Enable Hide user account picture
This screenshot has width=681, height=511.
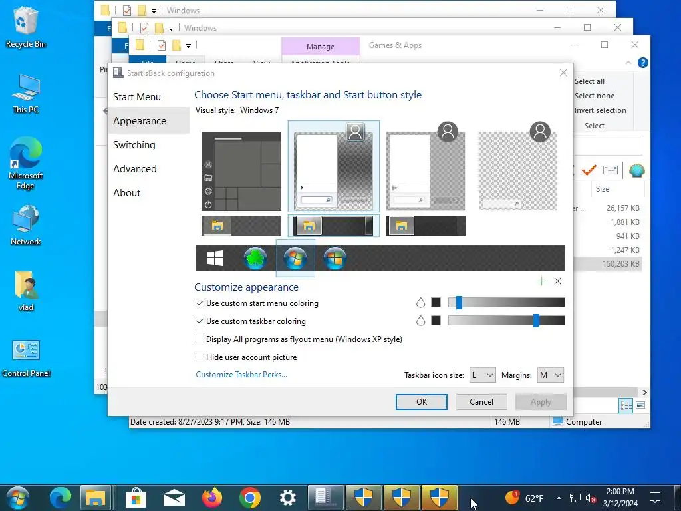pyautogui.click(x=246, y=357)
